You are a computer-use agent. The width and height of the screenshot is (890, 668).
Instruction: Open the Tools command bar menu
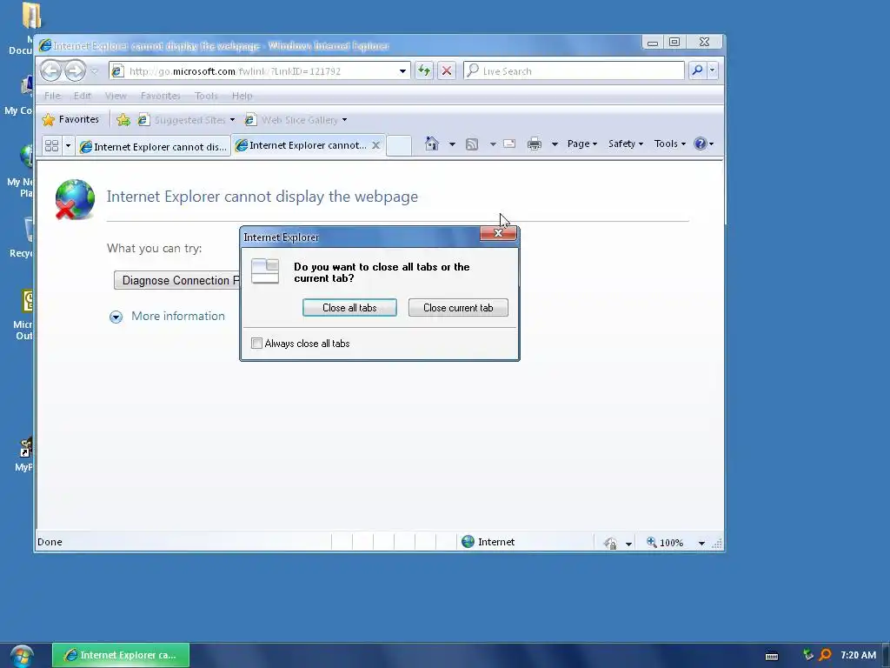(x=670, y=144)
